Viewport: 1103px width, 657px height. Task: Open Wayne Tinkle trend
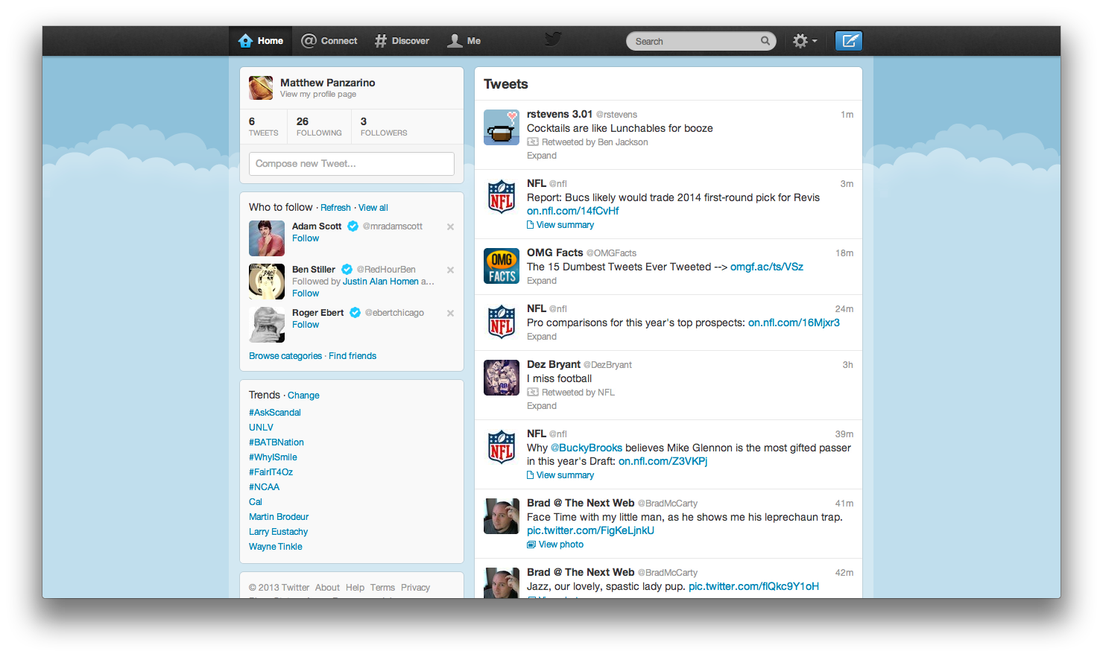276,547
